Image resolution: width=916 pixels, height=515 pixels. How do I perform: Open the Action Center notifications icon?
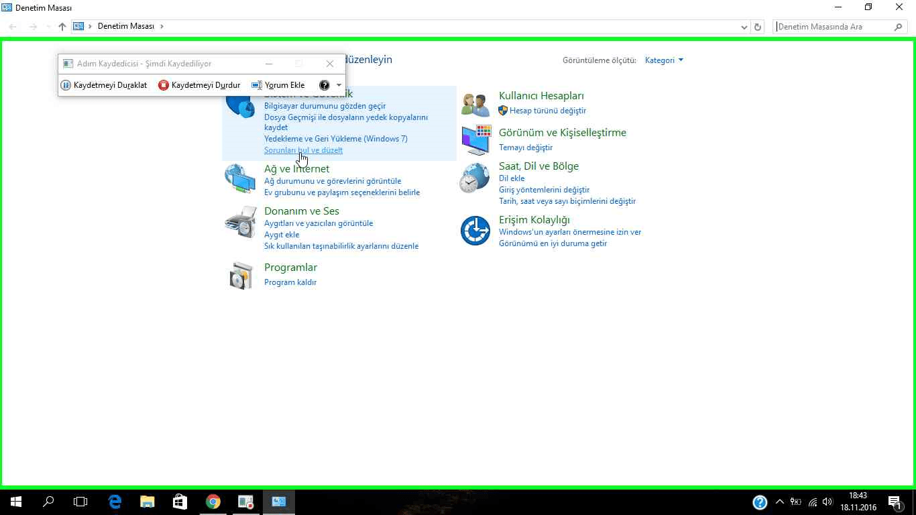click(x=895, y=502)
